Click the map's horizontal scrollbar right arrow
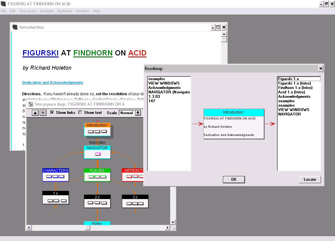The width and height of the screenshot is (335, 241). coord(167,228)
